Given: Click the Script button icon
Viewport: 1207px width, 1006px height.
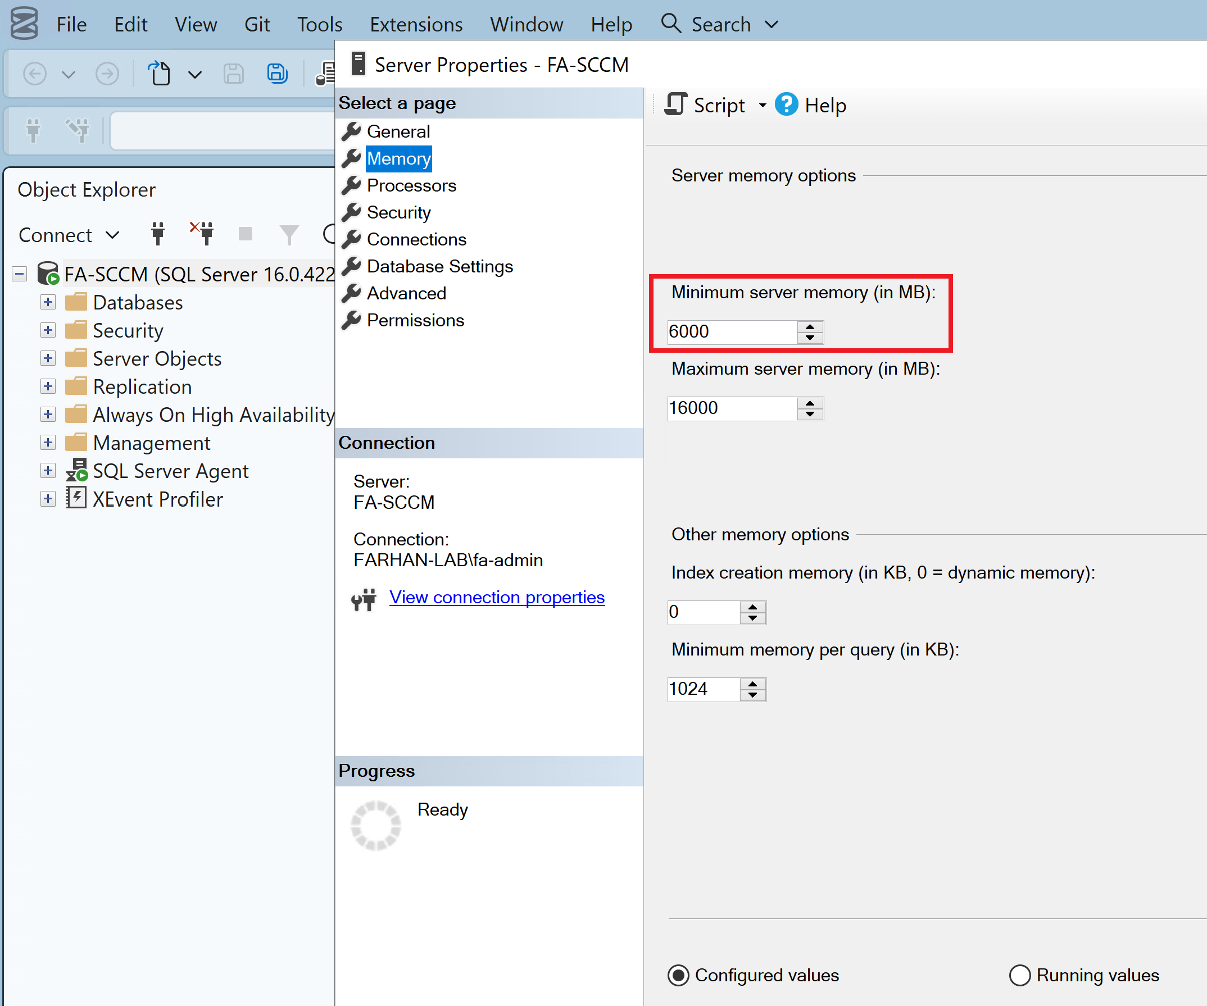Looking at the screenshot, I should pyautogui.click(x=676, y=105).
